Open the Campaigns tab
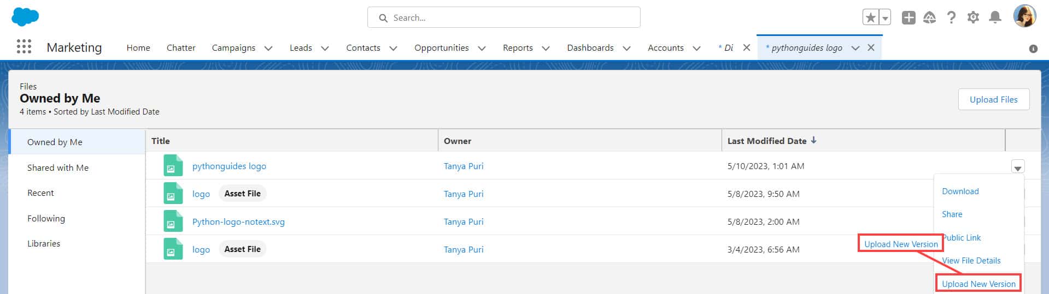 click(233, 47)
